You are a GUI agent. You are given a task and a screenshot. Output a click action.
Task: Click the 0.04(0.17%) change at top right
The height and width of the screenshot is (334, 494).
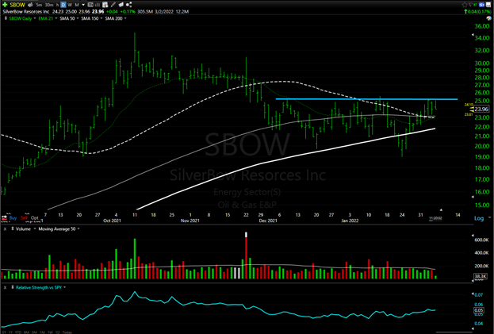coord(478,12)
